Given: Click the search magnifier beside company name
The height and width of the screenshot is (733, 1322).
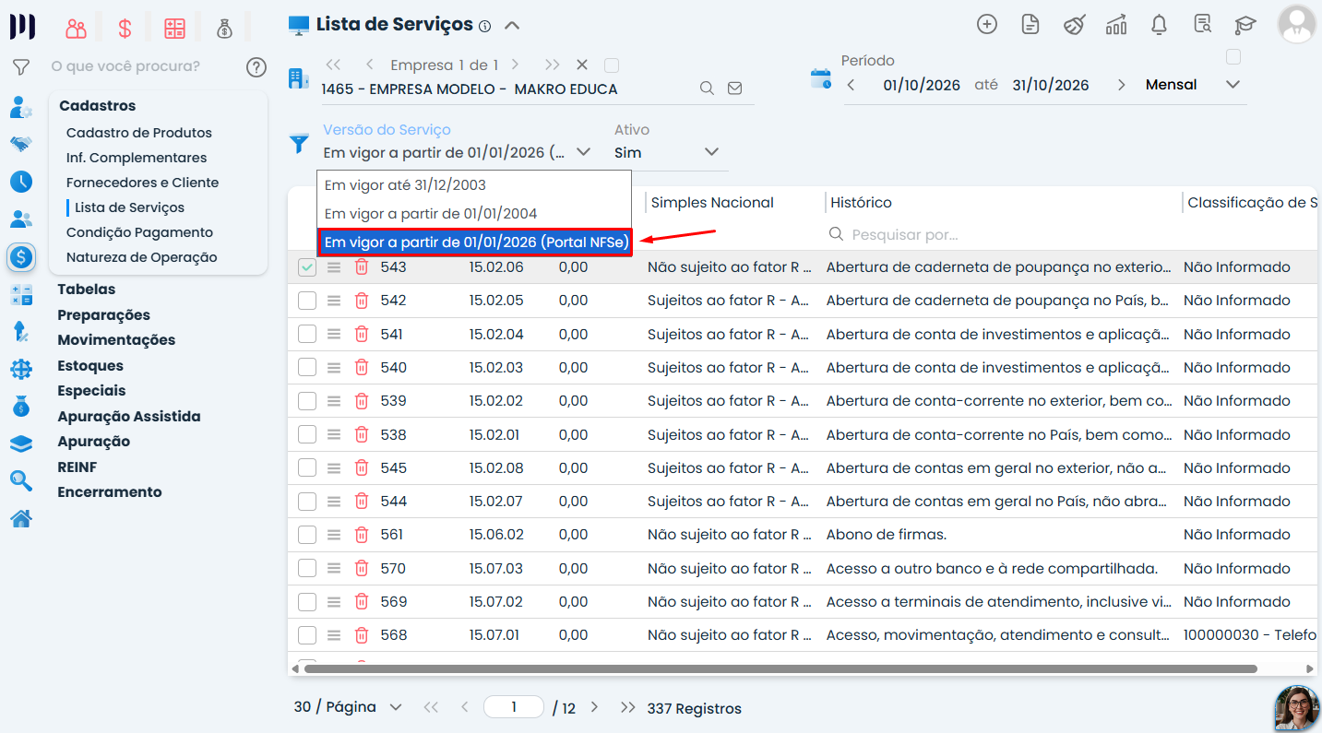Looking at the screenshot, I should pos(707,89).
